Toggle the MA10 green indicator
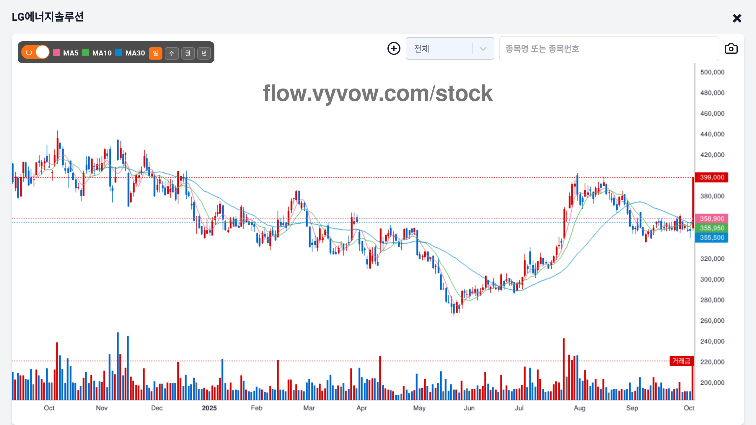This screenshot has height=425, width=756. point(97,53)
